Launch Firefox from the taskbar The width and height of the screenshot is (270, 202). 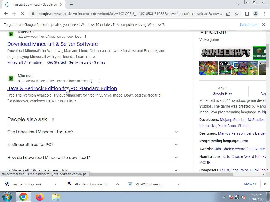(40, 197)
